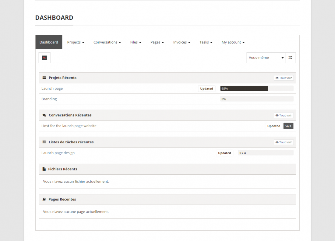Click the task list icon beside Listes de tâches récentes

44,142
